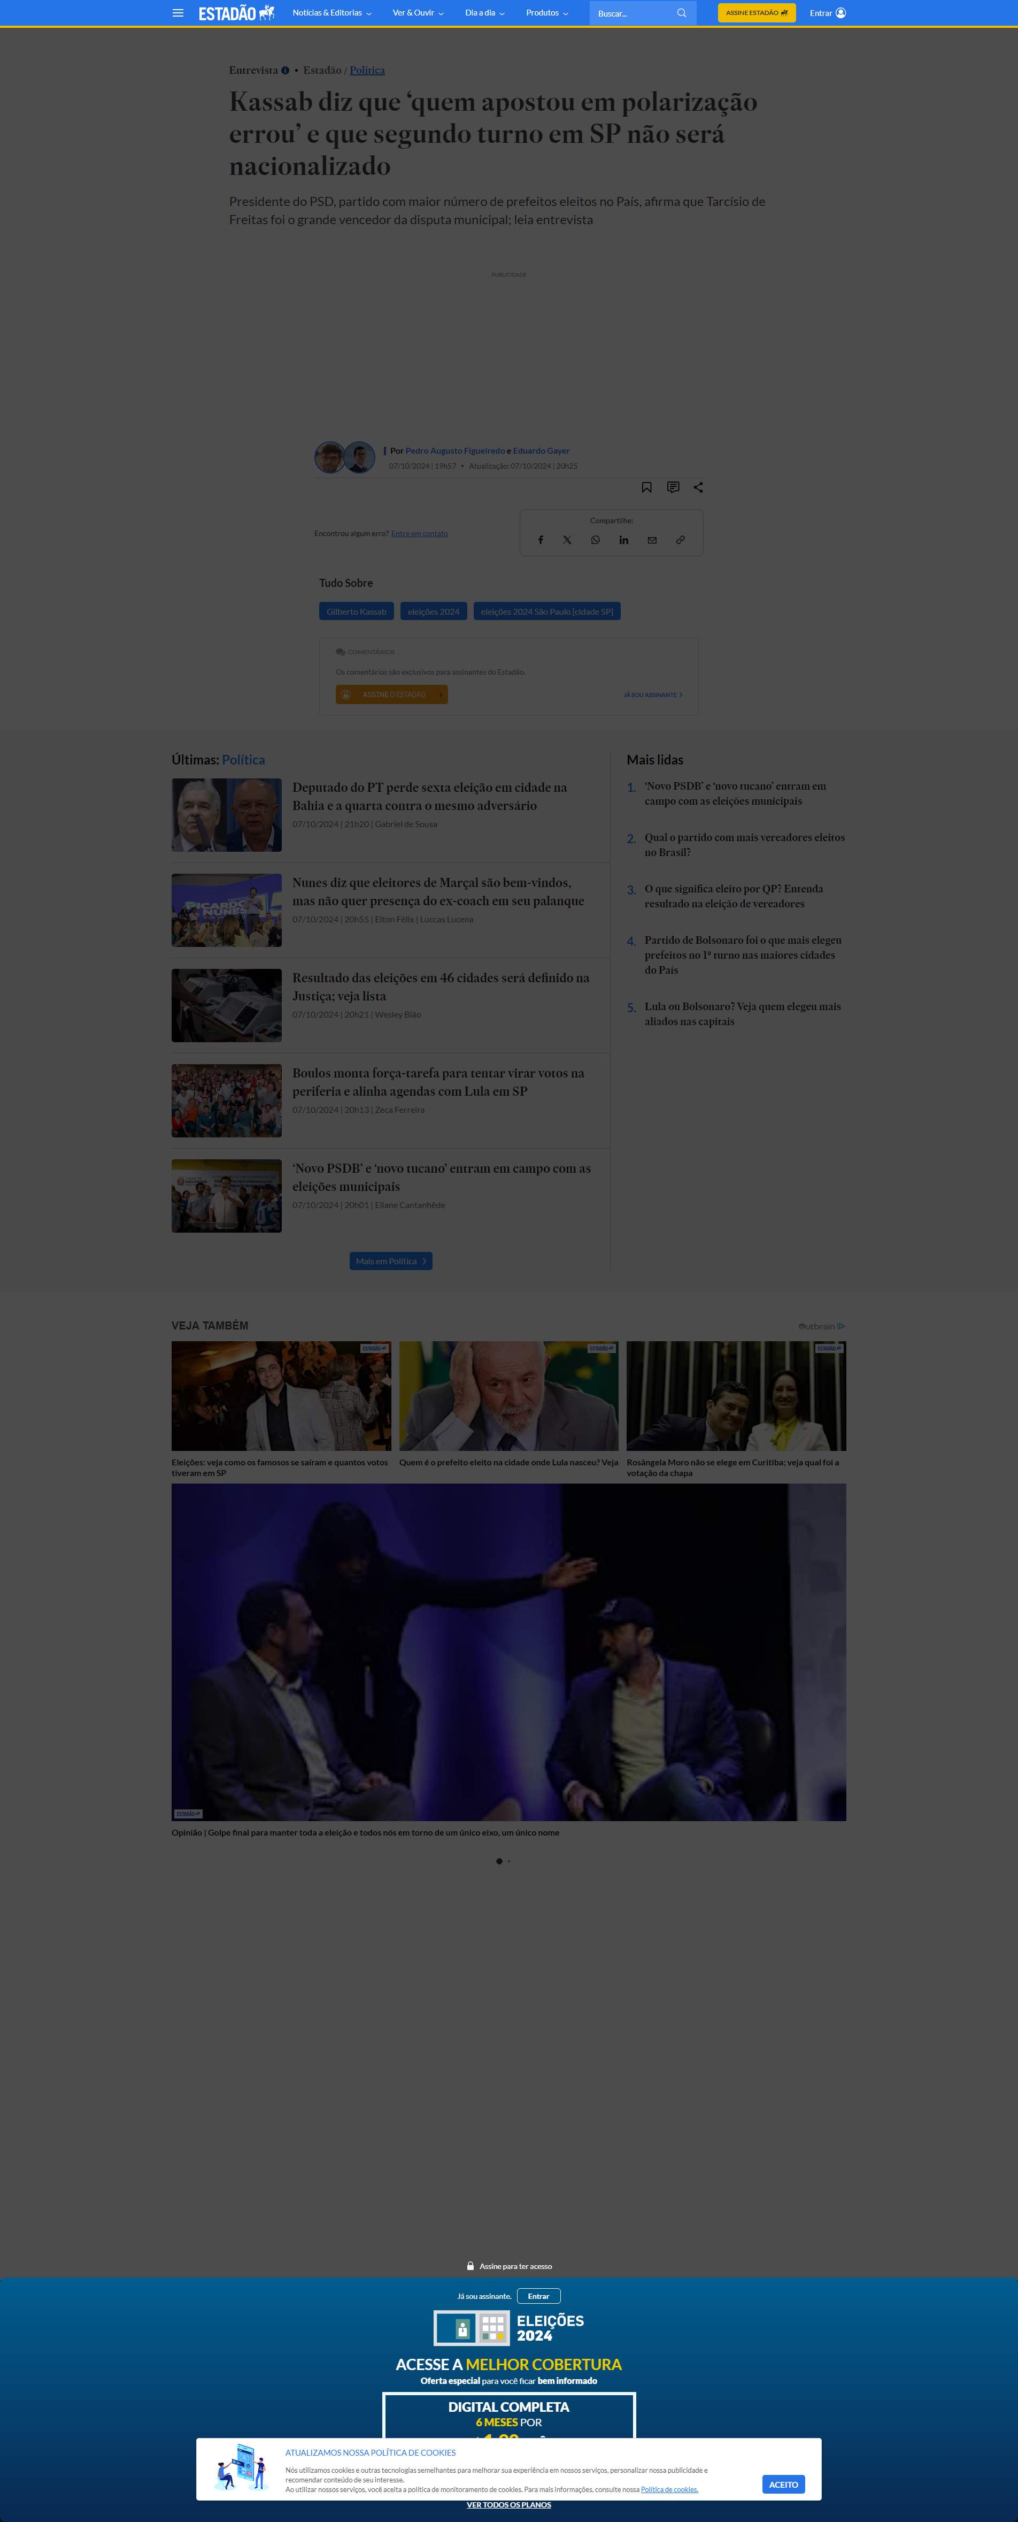
Task: Open the Lula birthplace mayor article thumbnail
Action: click(x=508, y=1395)
